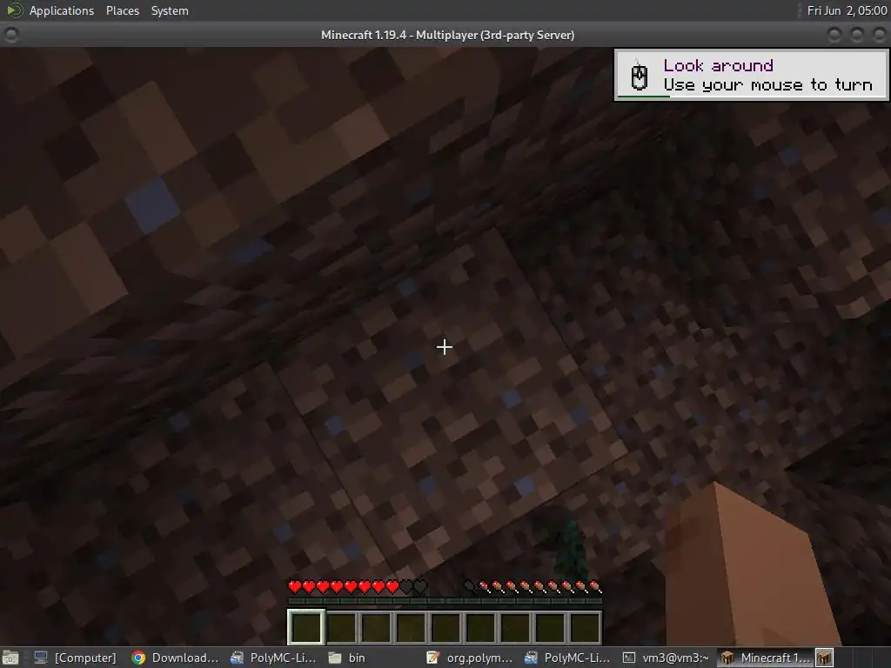Screen dimensions: 891x668
Task: Open the PolyMC-Li... entry next to vm3@vm3:~
Action: (x=567, y=658)
